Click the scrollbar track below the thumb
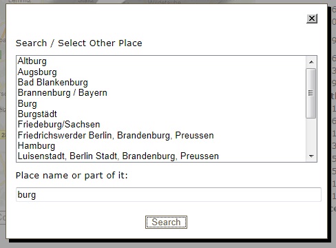This screenshot has width=336, height=248. coord(311,135)
